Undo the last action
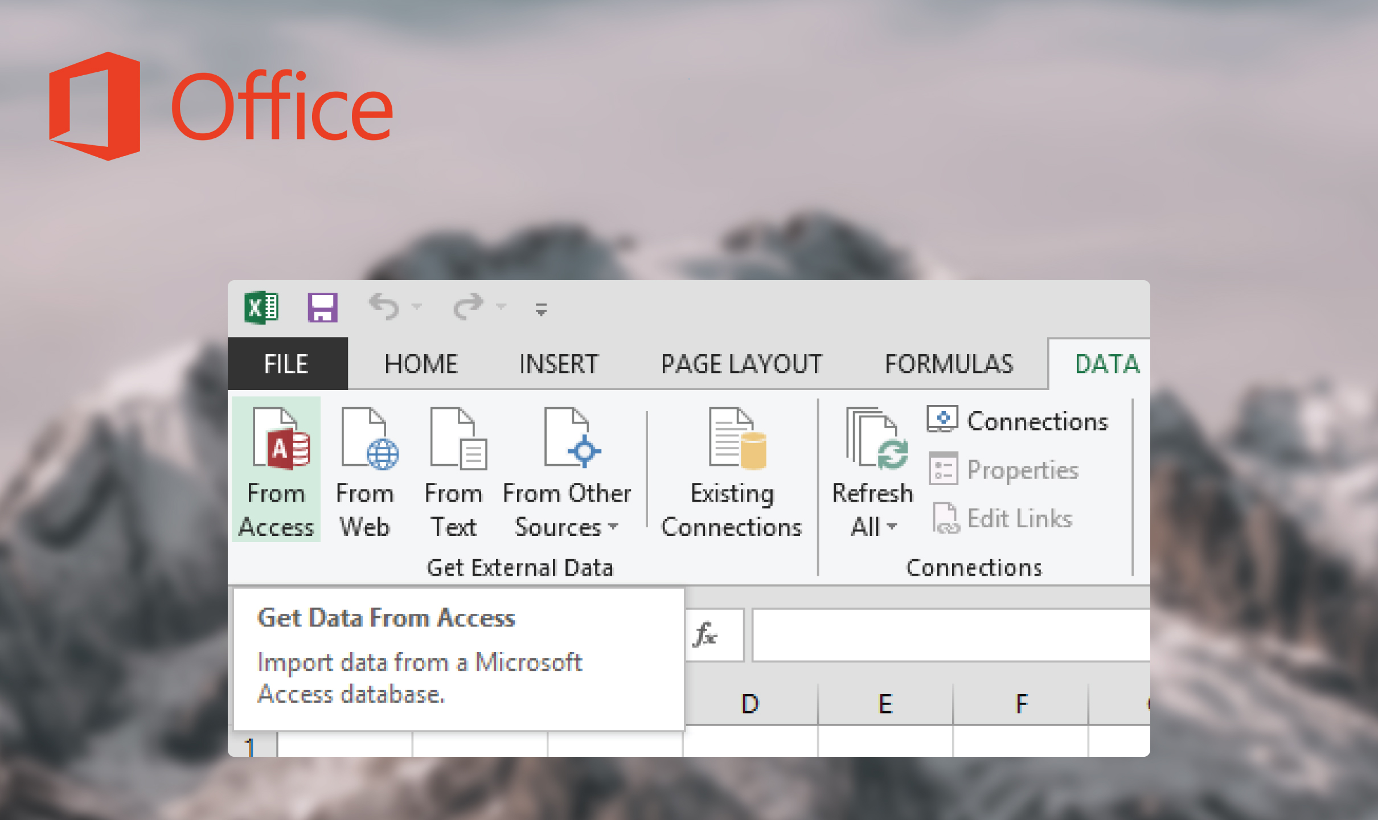The height and width of the screenshot is (820, 1378). tap(384, 307)
